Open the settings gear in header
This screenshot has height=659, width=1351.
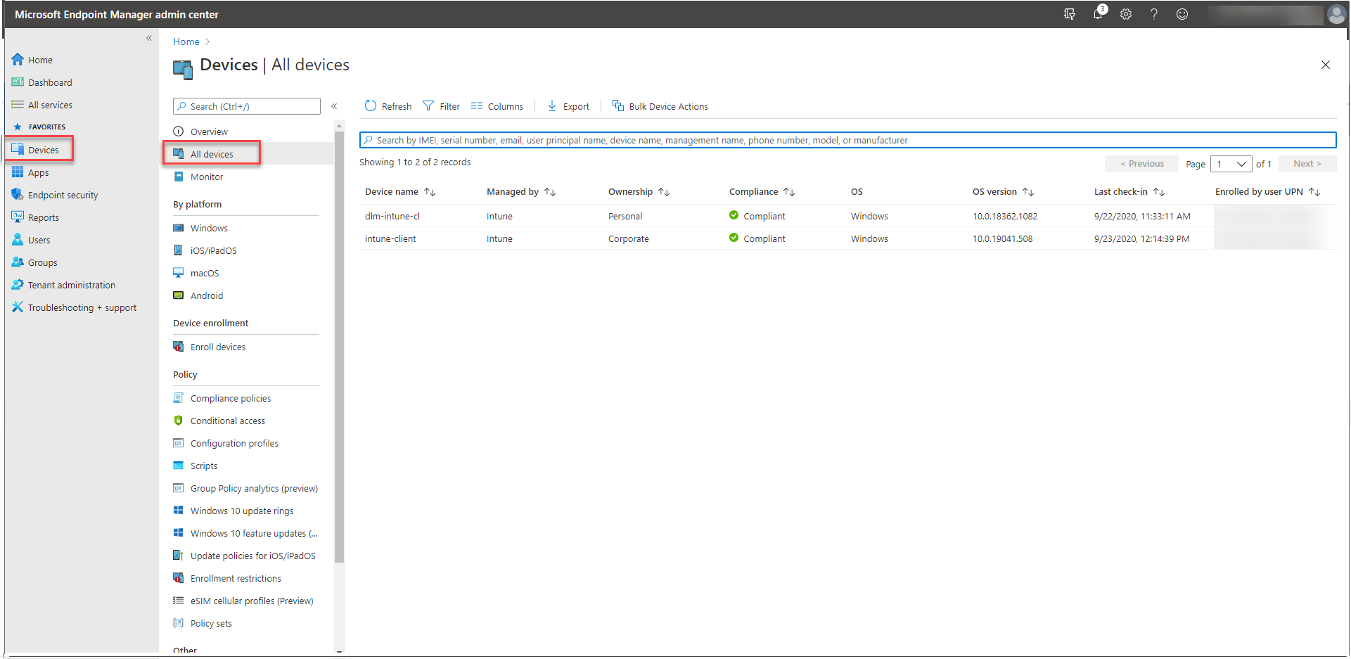point(1126,14)
